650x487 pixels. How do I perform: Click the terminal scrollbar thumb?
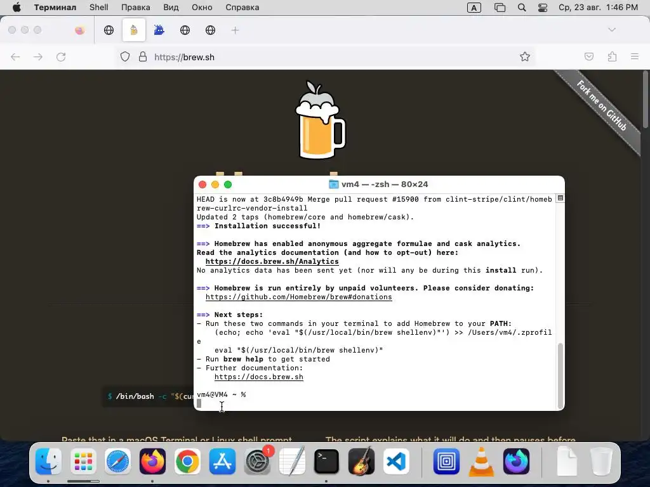pyautogui.click(x=560, y=375)
